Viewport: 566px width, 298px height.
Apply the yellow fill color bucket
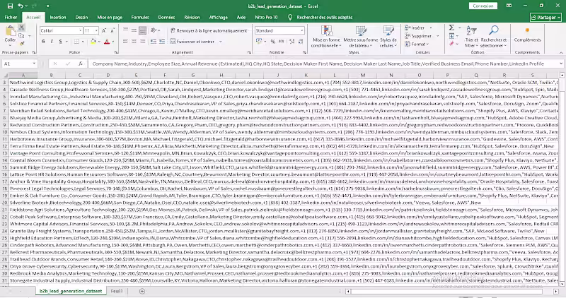click(x=93, y=42)
